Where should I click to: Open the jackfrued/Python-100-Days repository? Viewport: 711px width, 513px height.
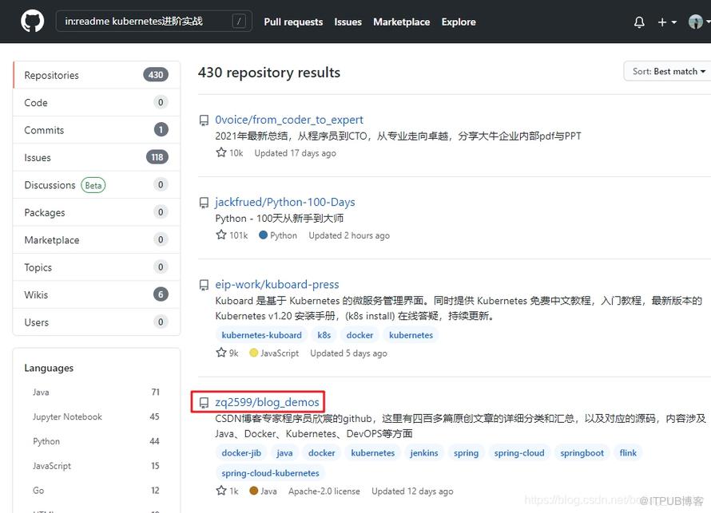pyautogui.click(x=284, y=202)
